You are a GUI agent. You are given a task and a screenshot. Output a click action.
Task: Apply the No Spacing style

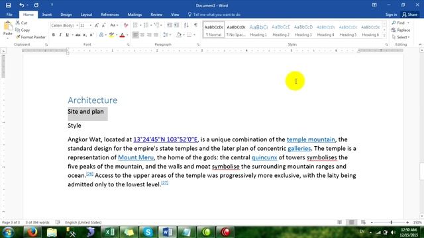click(x=236, y=30)
